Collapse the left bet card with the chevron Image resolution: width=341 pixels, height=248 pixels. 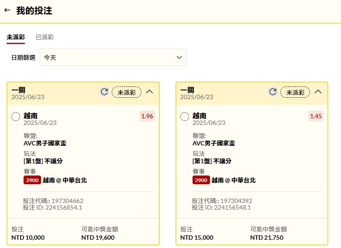(149, 92)
